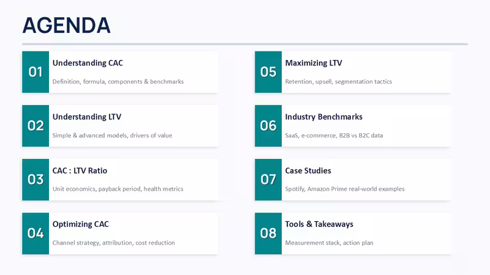Select the Understanding CAC heading

tap(88, 63)
